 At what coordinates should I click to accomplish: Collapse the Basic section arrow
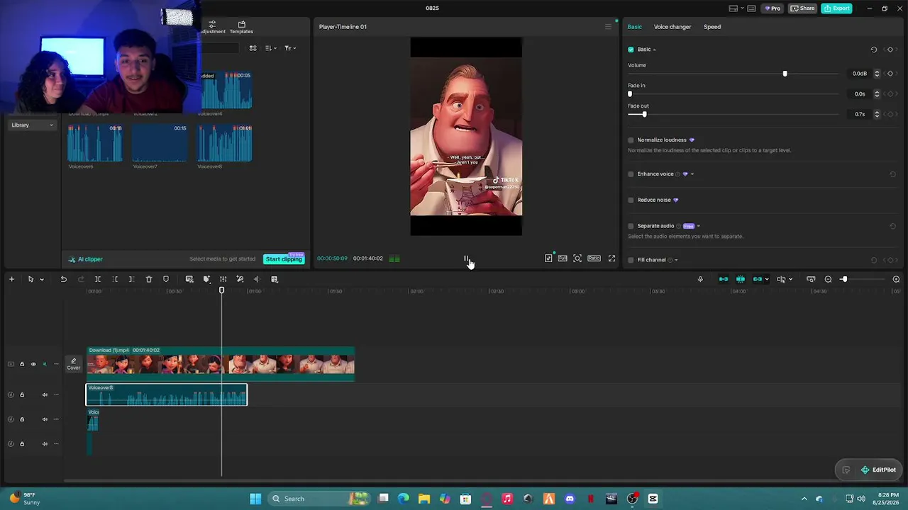coord(654,50)
